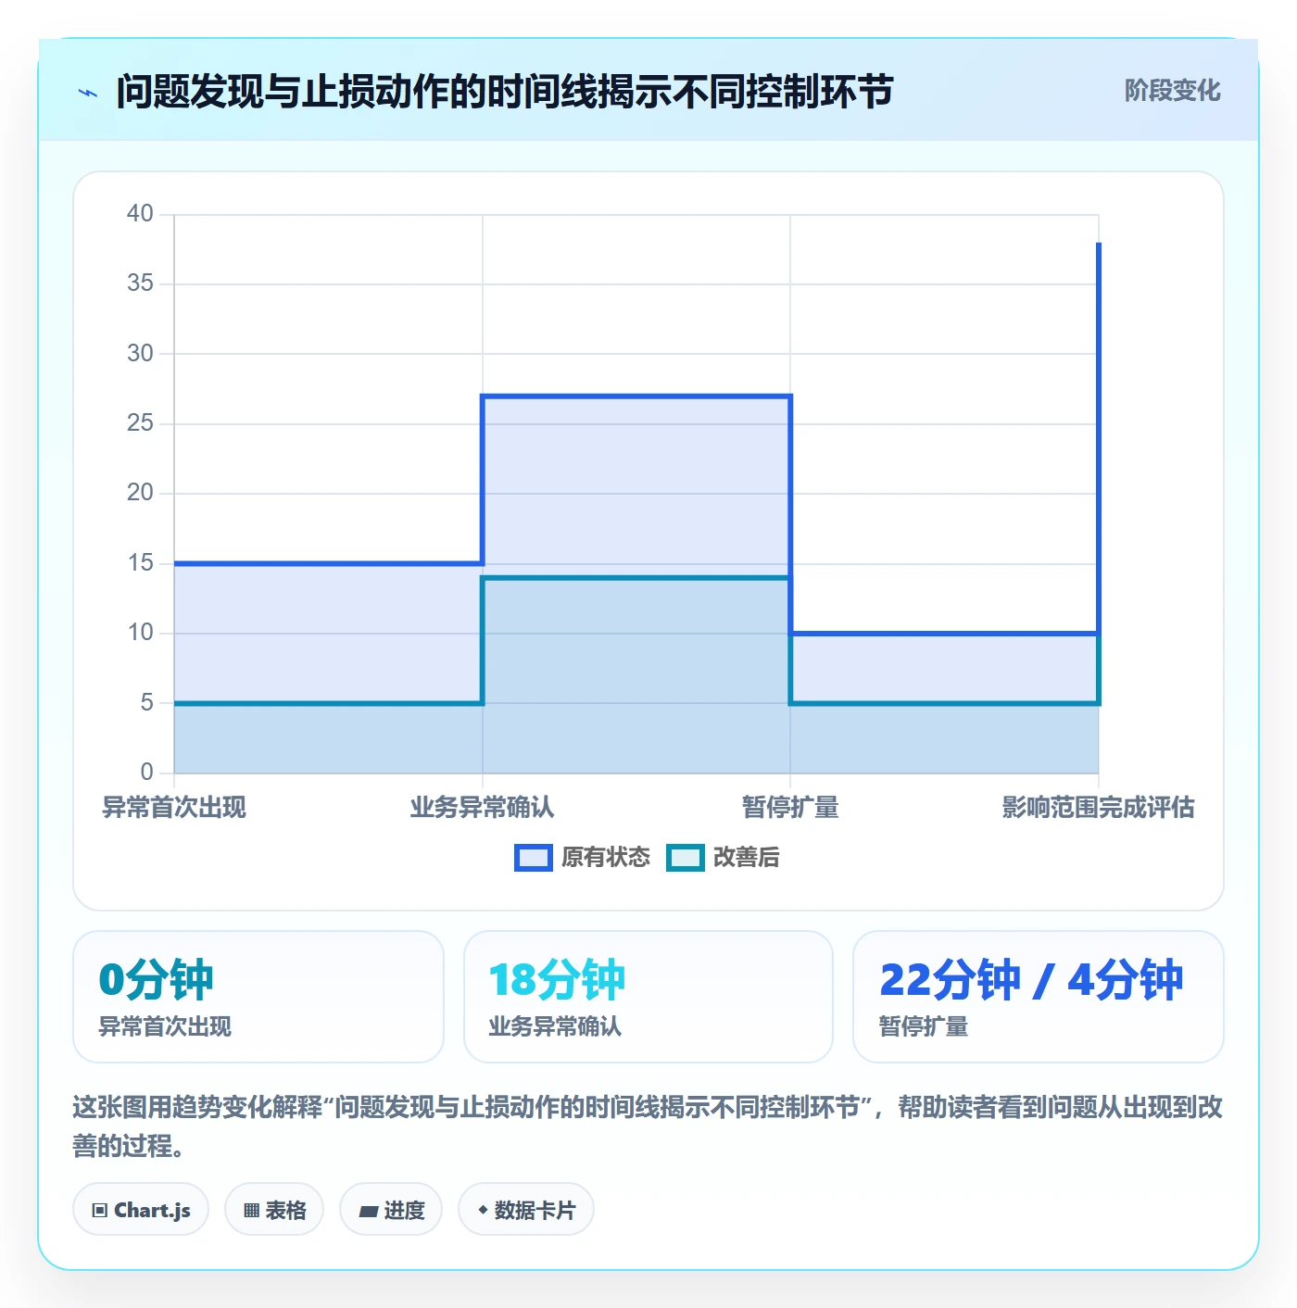Select the Chart.js tag chip

click(x=141, y=1210)
